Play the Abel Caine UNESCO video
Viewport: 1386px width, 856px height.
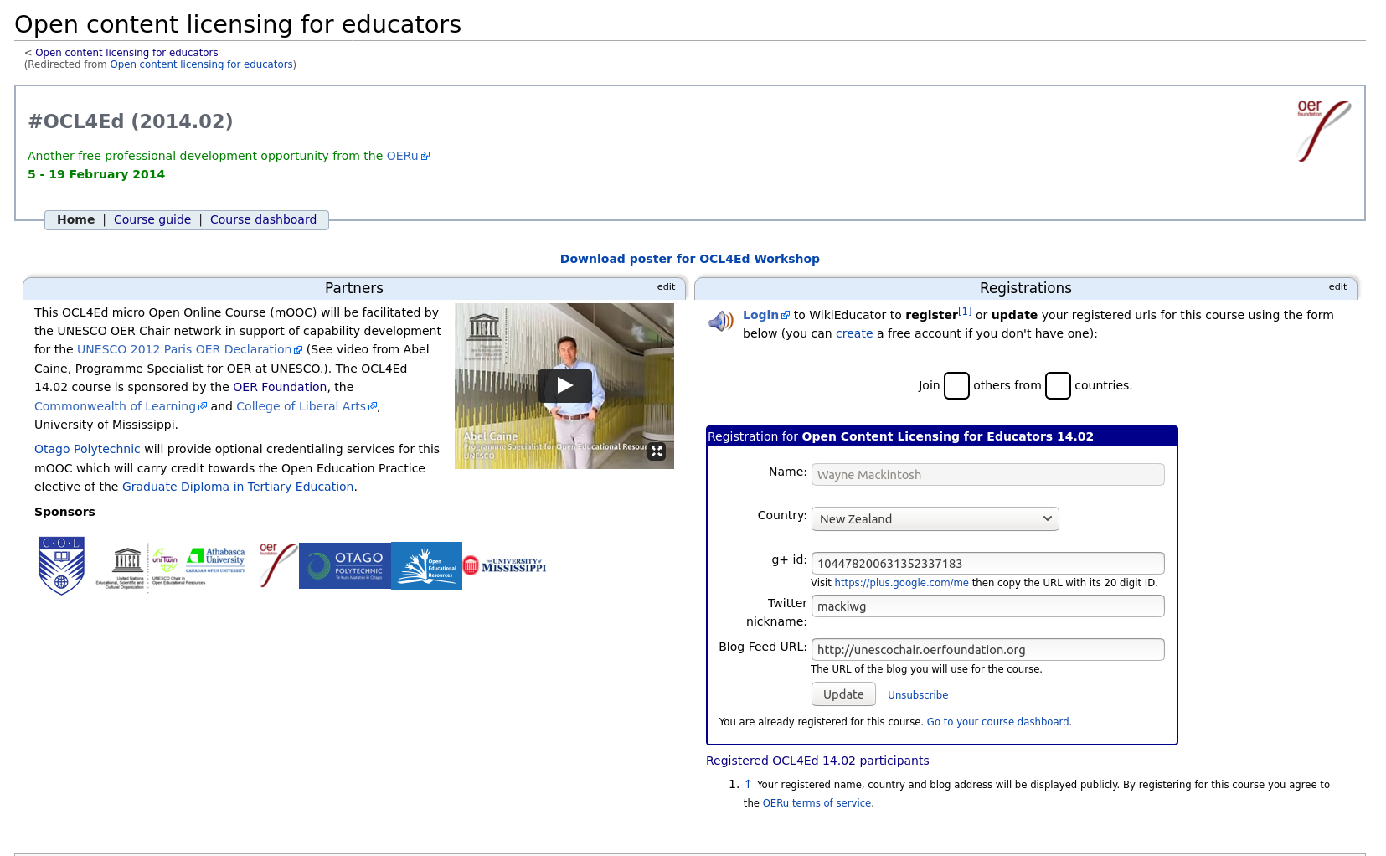click(564, 385)
